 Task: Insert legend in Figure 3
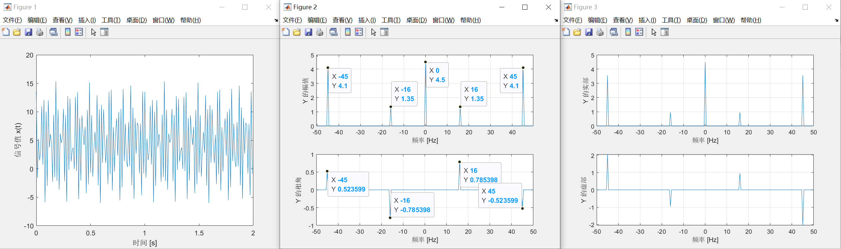639,32
